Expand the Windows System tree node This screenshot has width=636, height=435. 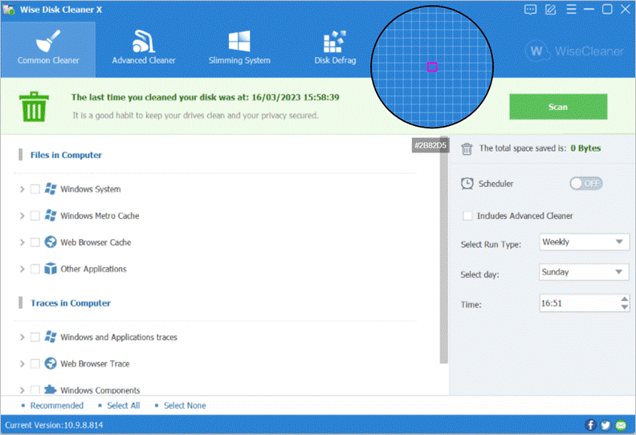coord(22,189)
